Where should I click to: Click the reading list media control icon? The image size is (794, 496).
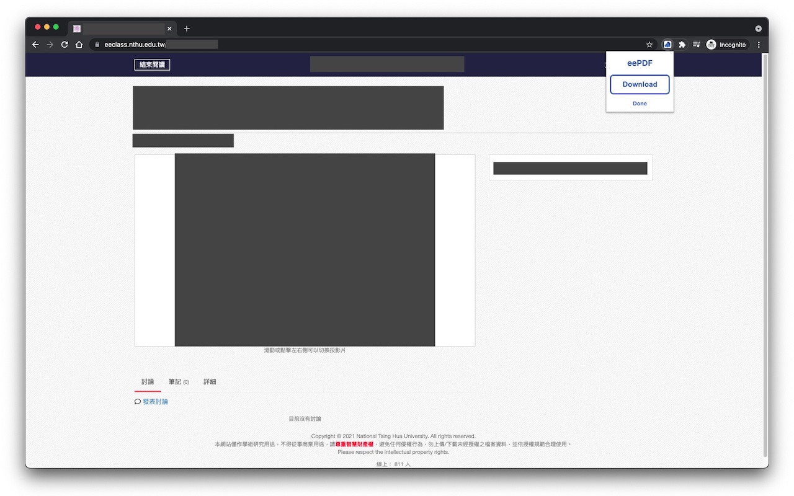point(696,44)
